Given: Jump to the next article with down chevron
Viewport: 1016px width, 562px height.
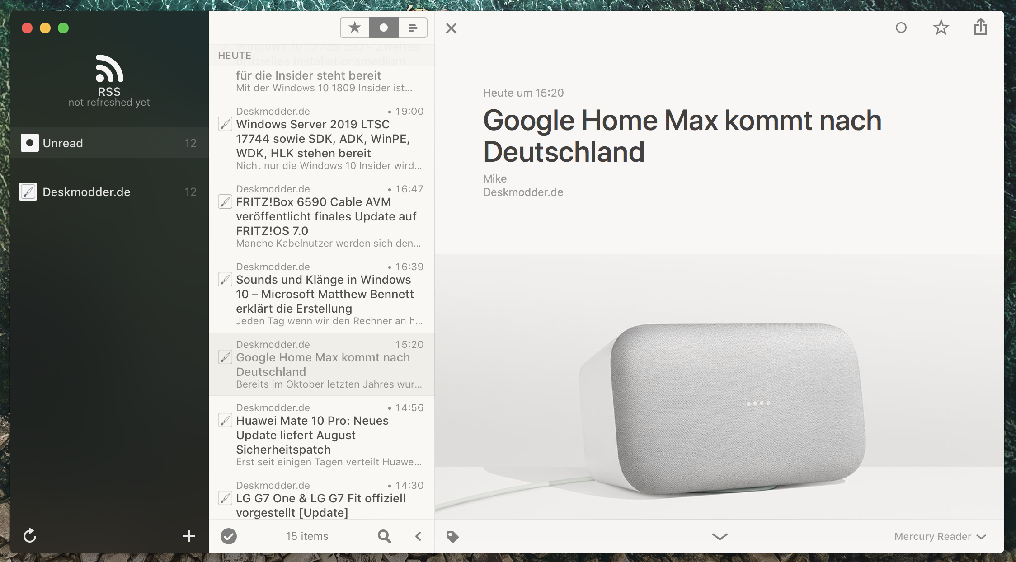Looking at the screenshot, I should coord(720,537).
